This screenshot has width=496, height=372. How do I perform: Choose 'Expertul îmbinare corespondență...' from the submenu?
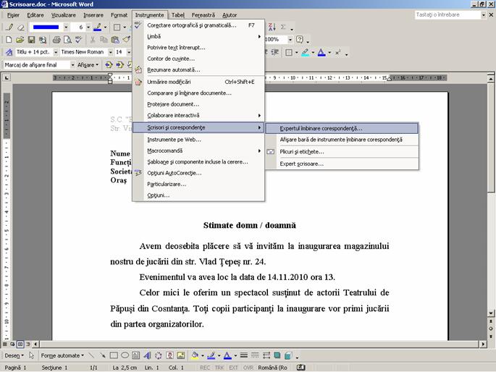pos(321,128)
